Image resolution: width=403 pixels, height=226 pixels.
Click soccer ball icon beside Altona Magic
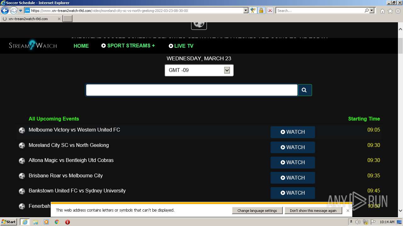click(x=22, y=161)
